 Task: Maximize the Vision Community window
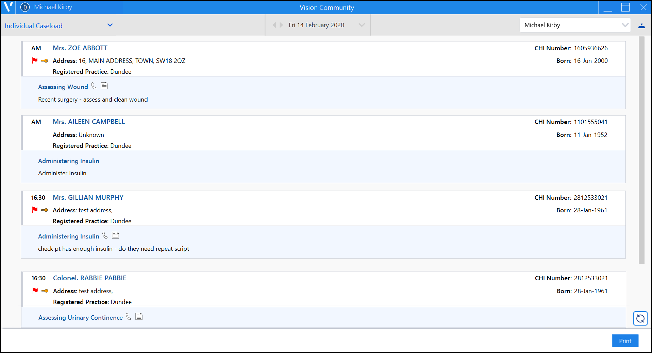625,7
